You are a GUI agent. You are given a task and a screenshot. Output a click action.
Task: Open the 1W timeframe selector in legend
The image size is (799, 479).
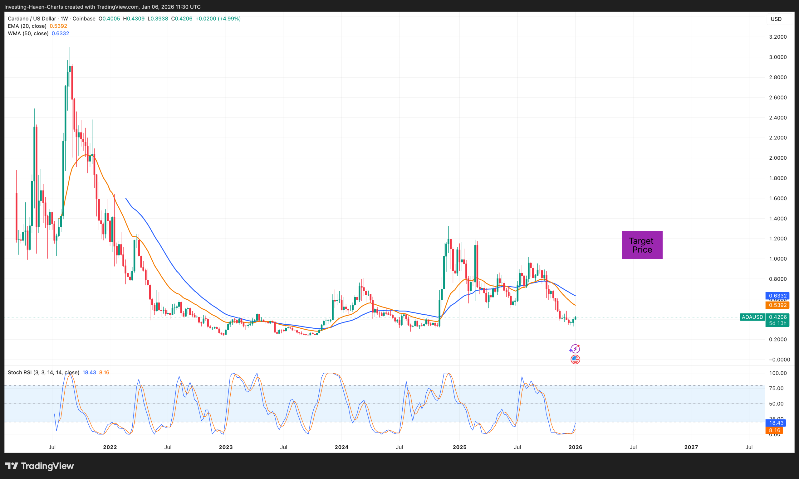[64, 18]
